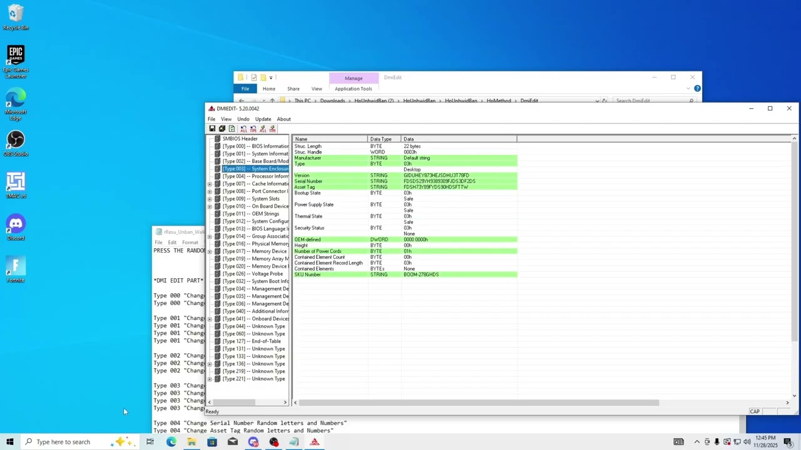801x450 pixels.
Task: Open the Update menu in DMIEDIT
Action: (x=263, y=119)
